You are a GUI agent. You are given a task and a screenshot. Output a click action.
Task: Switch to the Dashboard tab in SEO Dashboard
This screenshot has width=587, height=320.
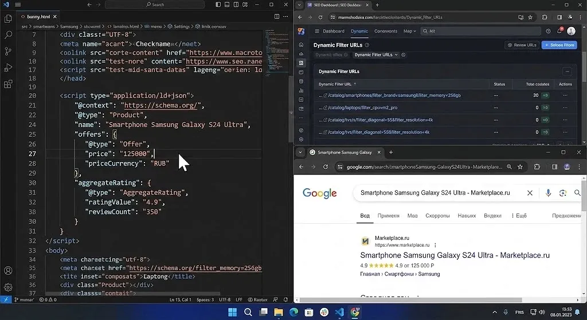[333, 31]
